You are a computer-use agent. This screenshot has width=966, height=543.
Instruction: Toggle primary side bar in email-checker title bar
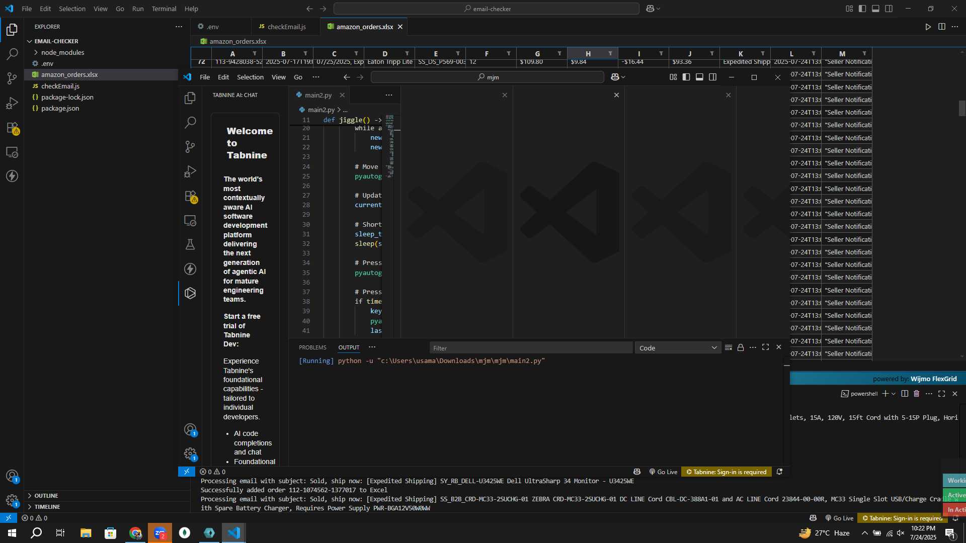pos(862,9)
